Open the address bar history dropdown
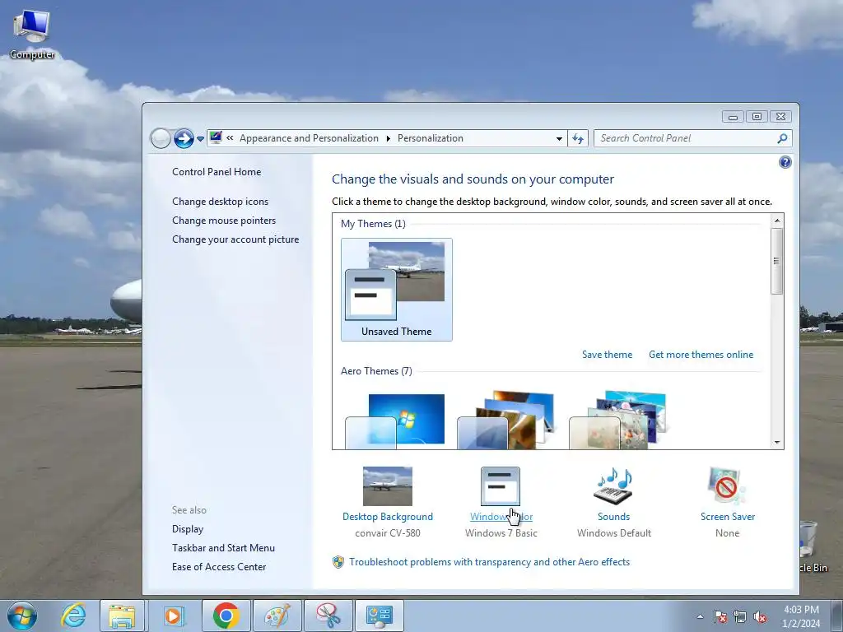This screenshot has height=632, width=843. click(559, 138)
